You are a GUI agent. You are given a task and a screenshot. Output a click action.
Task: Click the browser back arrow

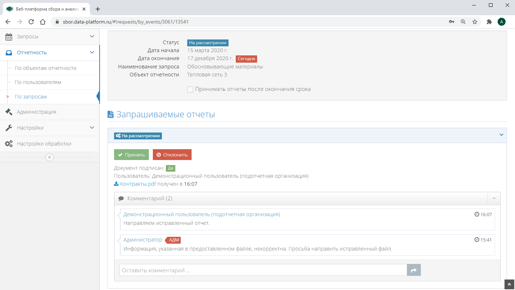pos(8,22)
